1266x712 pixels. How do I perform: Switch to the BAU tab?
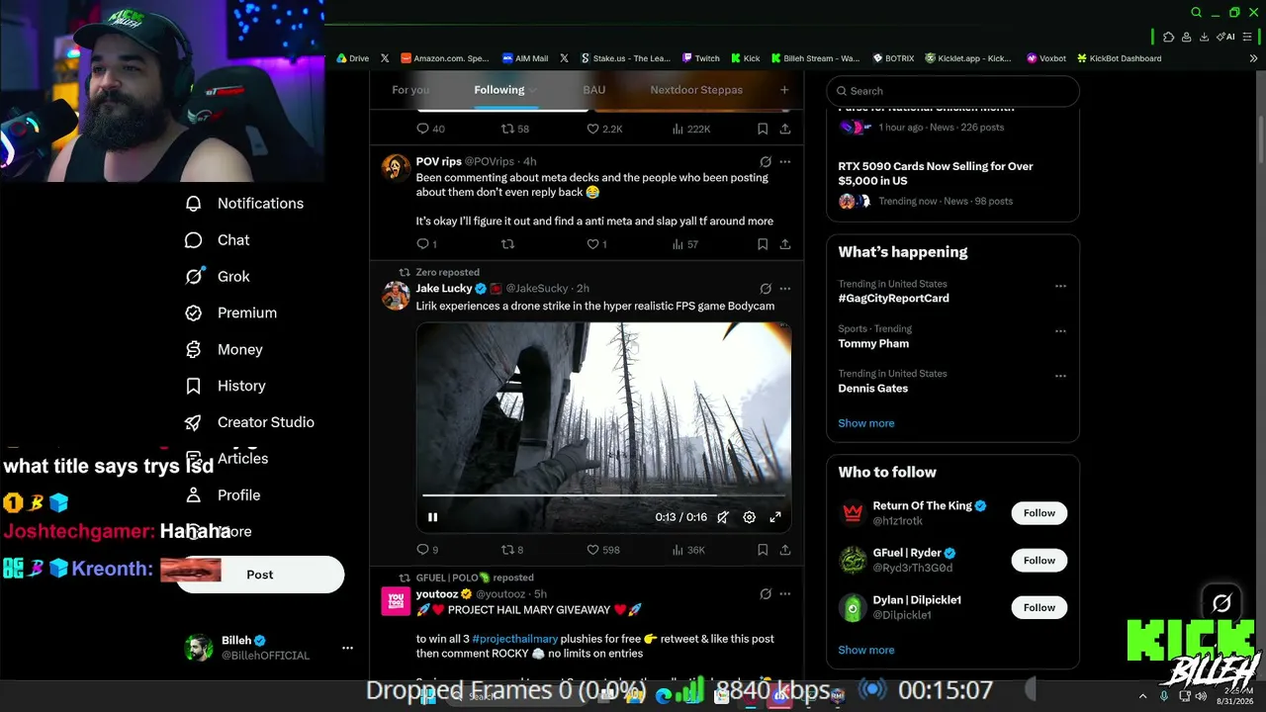pyautogui.click(x=594, y=90)
